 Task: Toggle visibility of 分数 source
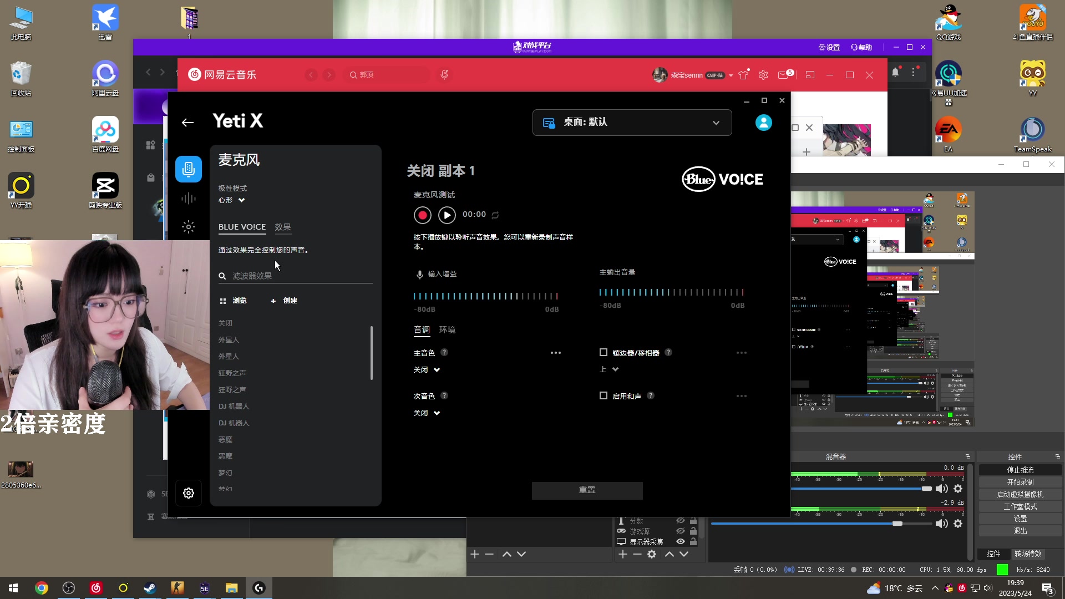[x=681, y=521]
